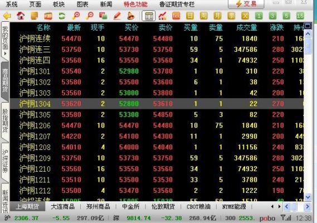Select the 沪铜1304 row
The height and width of the screenshot is (223, 317).
pyautogui.click(x=157, y=104)
